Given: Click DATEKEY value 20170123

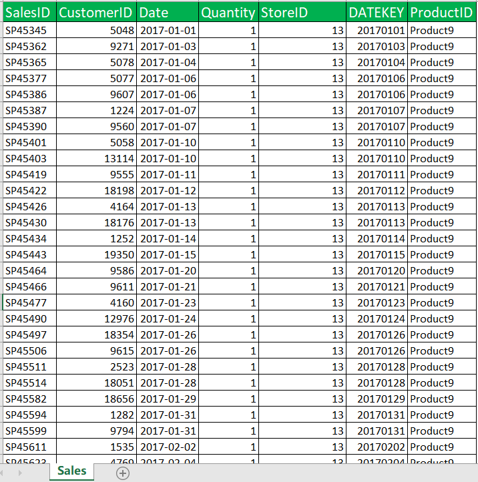Looking at the screenshot, I should coord(377,302).
